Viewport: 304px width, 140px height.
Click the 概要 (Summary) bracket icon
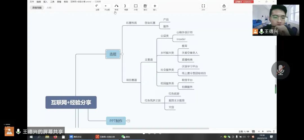point(126,6)
